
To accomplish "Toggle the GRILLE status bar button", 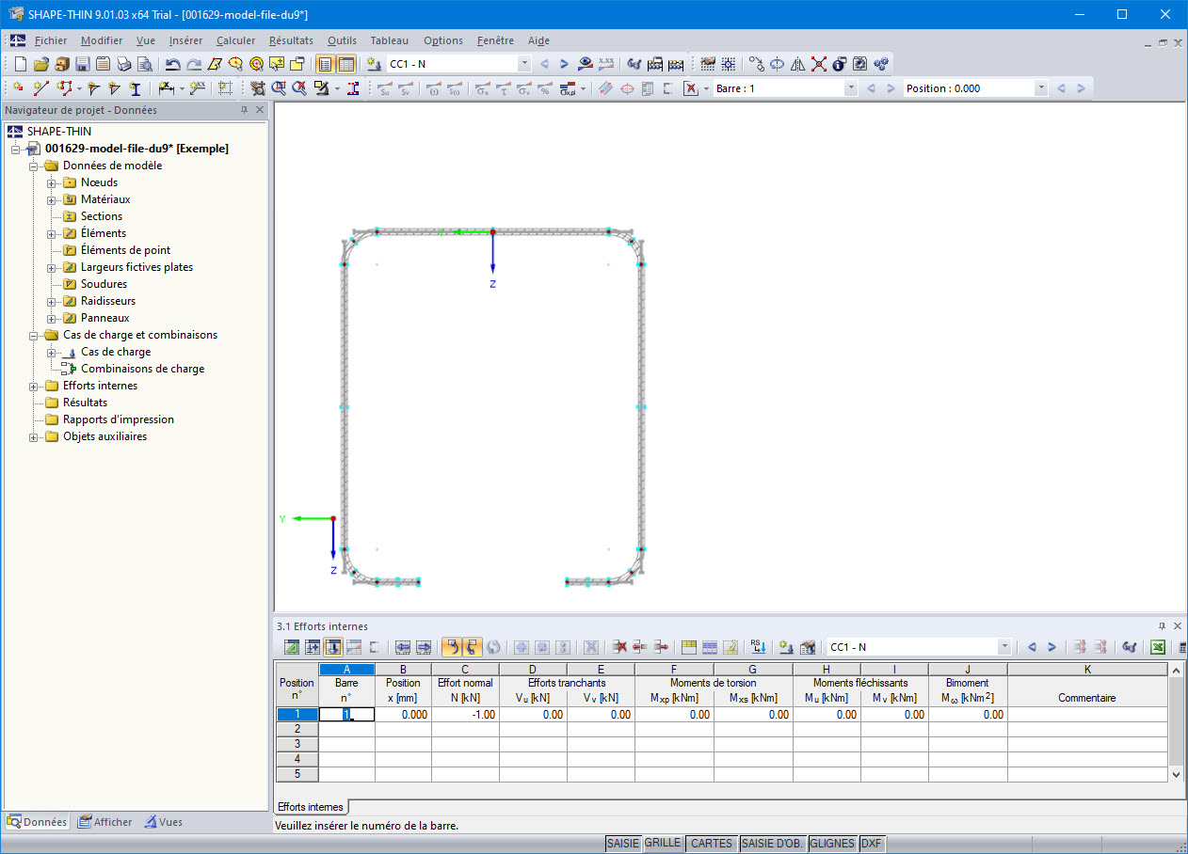I will [663, 843].
